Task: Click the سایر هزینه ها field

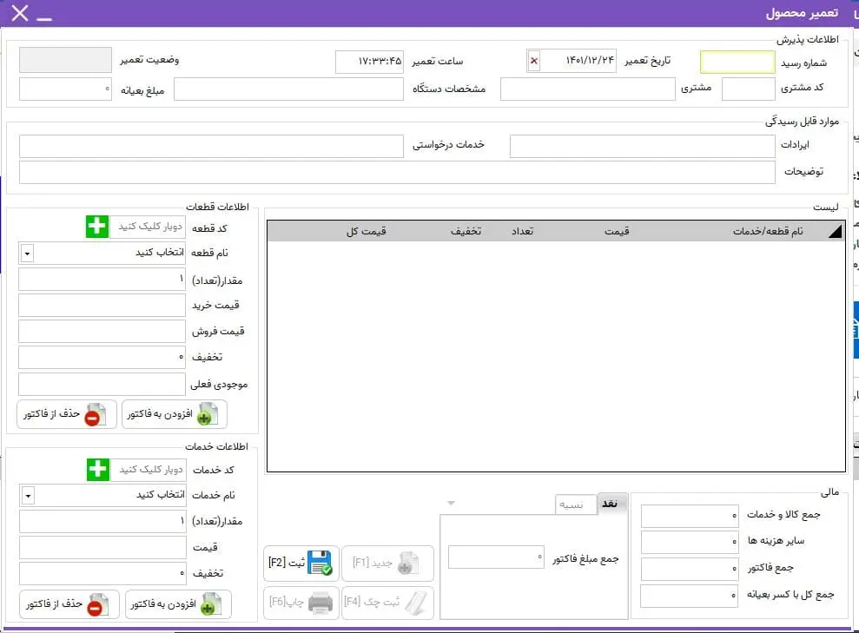Action: pyautogui.click(x=690, y=542)
